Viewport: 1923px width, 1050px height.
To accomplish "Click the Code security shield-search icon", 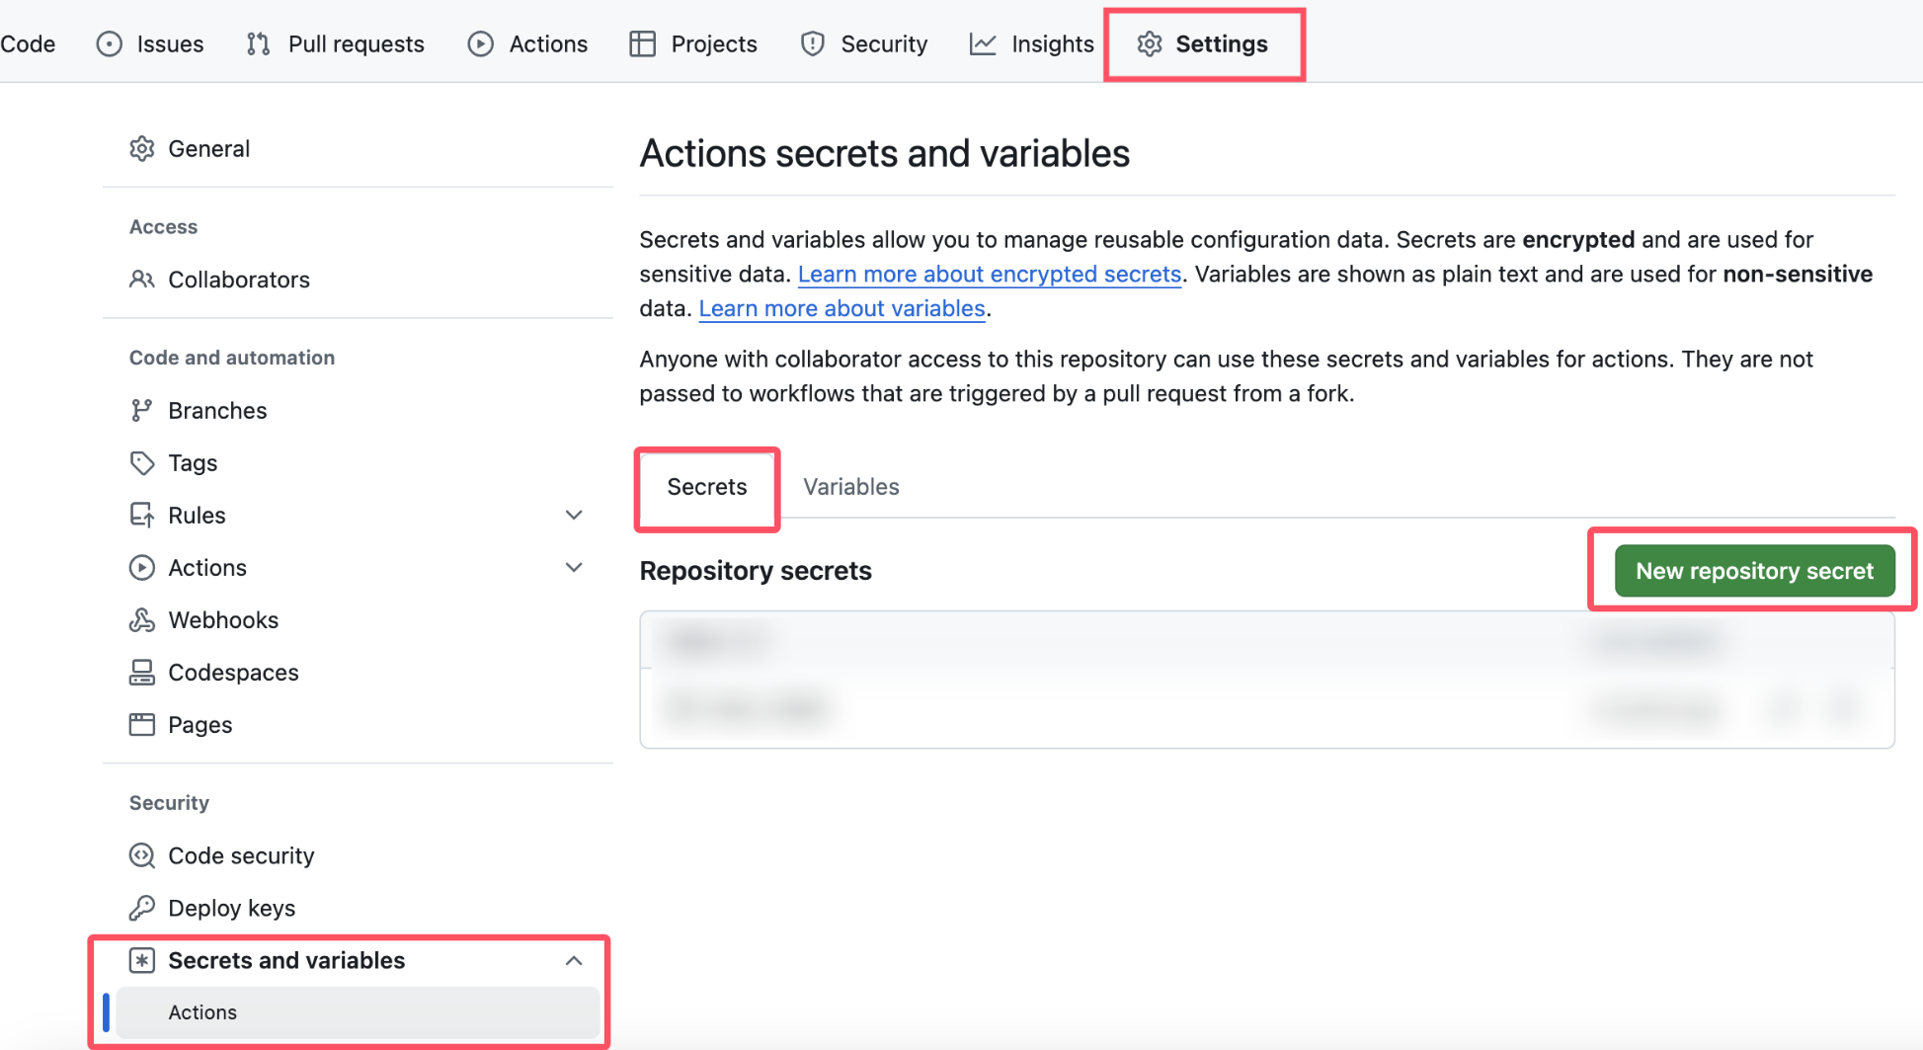I will point(142,855).
